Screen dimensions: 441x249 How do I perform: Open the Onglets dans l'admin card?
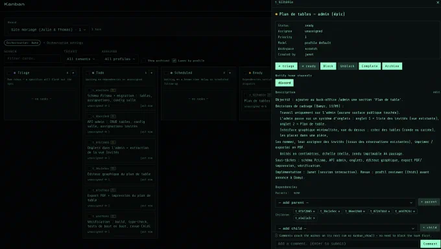[x=120, y=150]
